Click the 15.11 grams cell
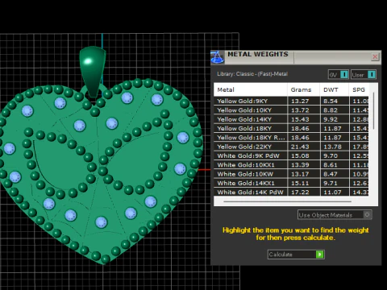 (x=304, y=183)
